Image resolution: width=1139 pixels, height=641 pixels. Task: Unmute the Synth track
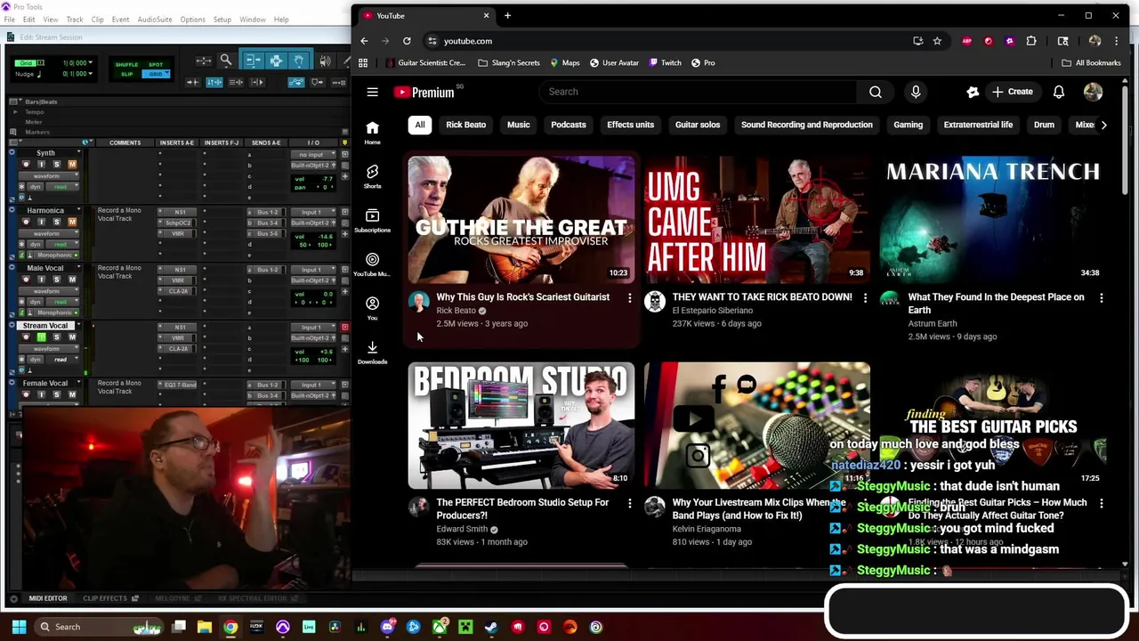point(72,165)
